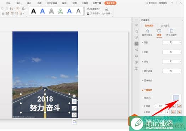Click the question mark help icon in title bar
The width and height of the screenshot is (186, 131).
(172, 3)
